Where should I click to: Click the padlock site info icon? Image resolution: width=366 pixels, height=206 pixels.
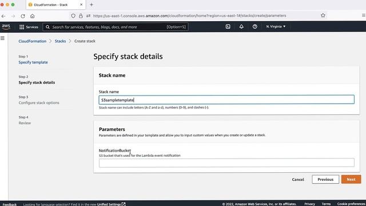click(x=81, y=16)
